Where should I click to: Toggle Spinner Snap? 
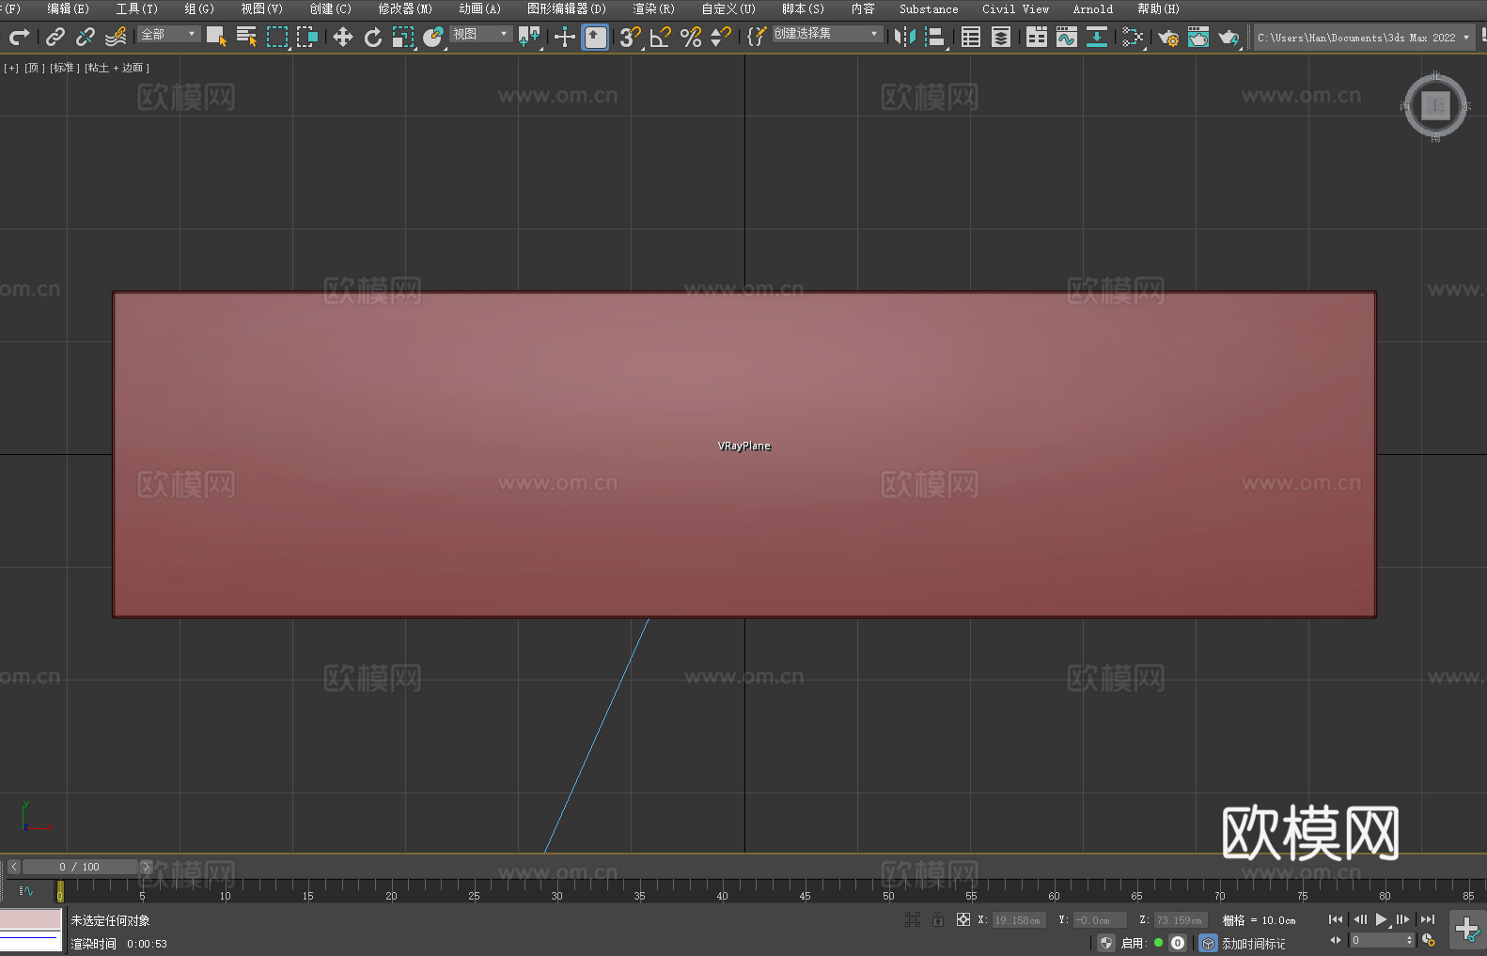721,37
